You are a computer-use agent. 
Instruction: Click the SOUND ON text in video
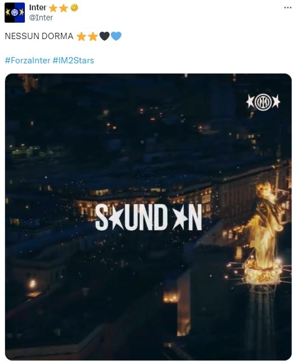[x=149, y=217]
